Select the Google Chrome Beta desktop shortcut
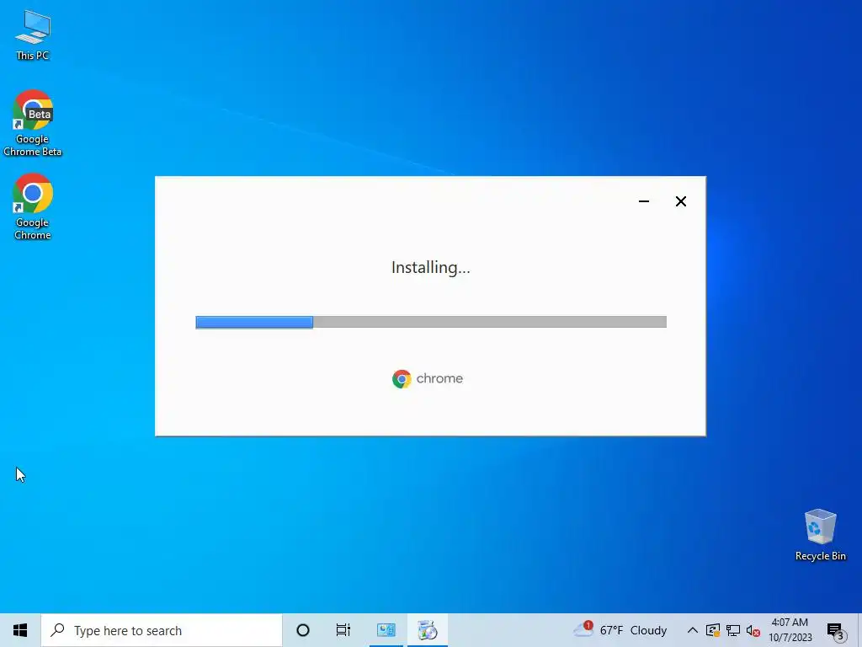 (x=33, y=123)
